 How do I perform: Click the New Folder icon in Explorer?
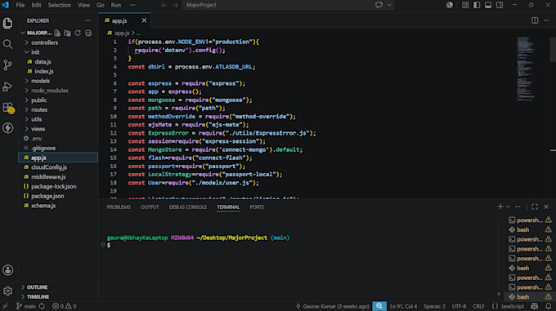67,33
